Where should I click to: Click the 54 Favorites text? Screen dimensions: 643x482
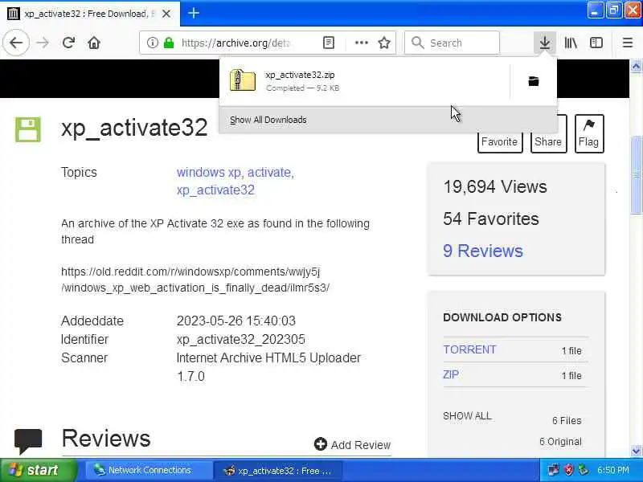point(491,219)
